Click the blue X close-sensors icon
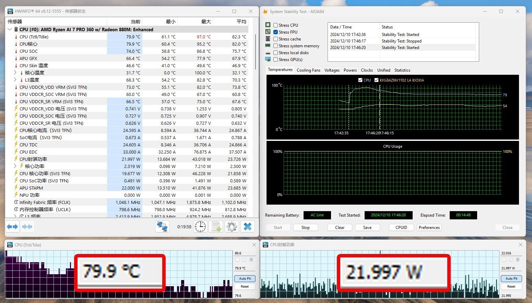This screenshot has height=303, width=532. point(247,227)
